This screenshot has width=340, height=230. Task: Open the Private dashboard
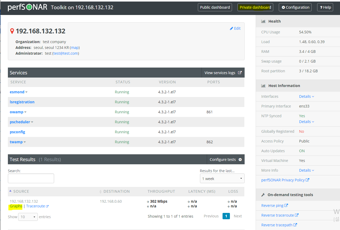point(255,7)
